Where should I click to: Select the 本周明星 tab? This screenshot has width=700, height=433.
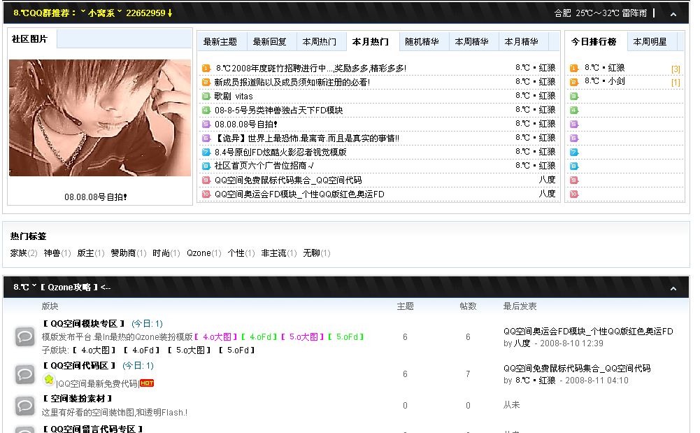pyautogui.click(x=650, y=42)
